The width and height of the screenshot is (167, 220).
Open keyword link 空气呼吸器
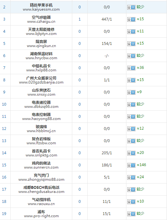pyautogui.click(x=41, y=17)
